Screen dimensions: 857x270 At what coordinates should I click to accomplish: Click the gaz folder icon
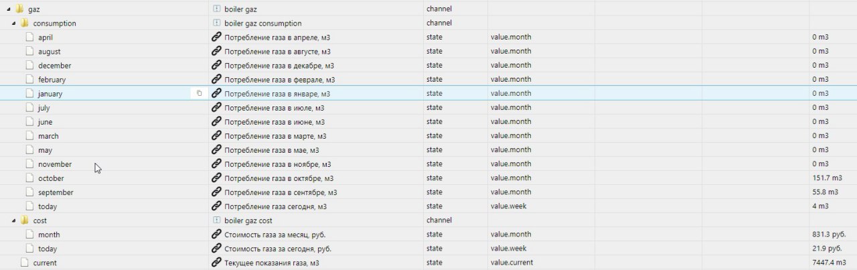[20, 9]
